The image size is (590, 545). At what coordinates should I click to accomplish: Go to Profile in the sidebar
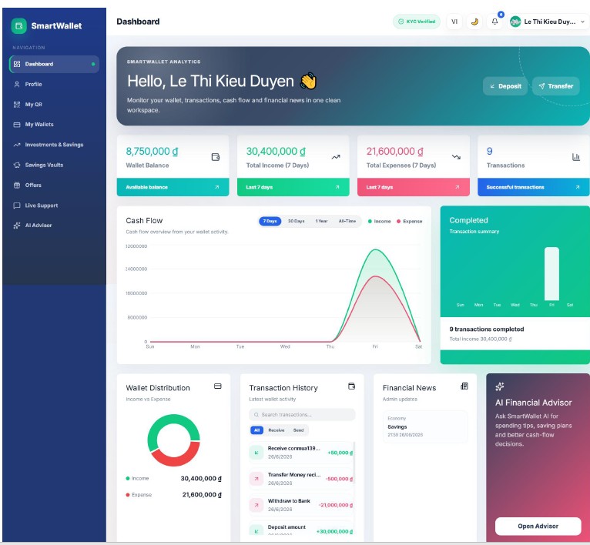tap(54, 84)
